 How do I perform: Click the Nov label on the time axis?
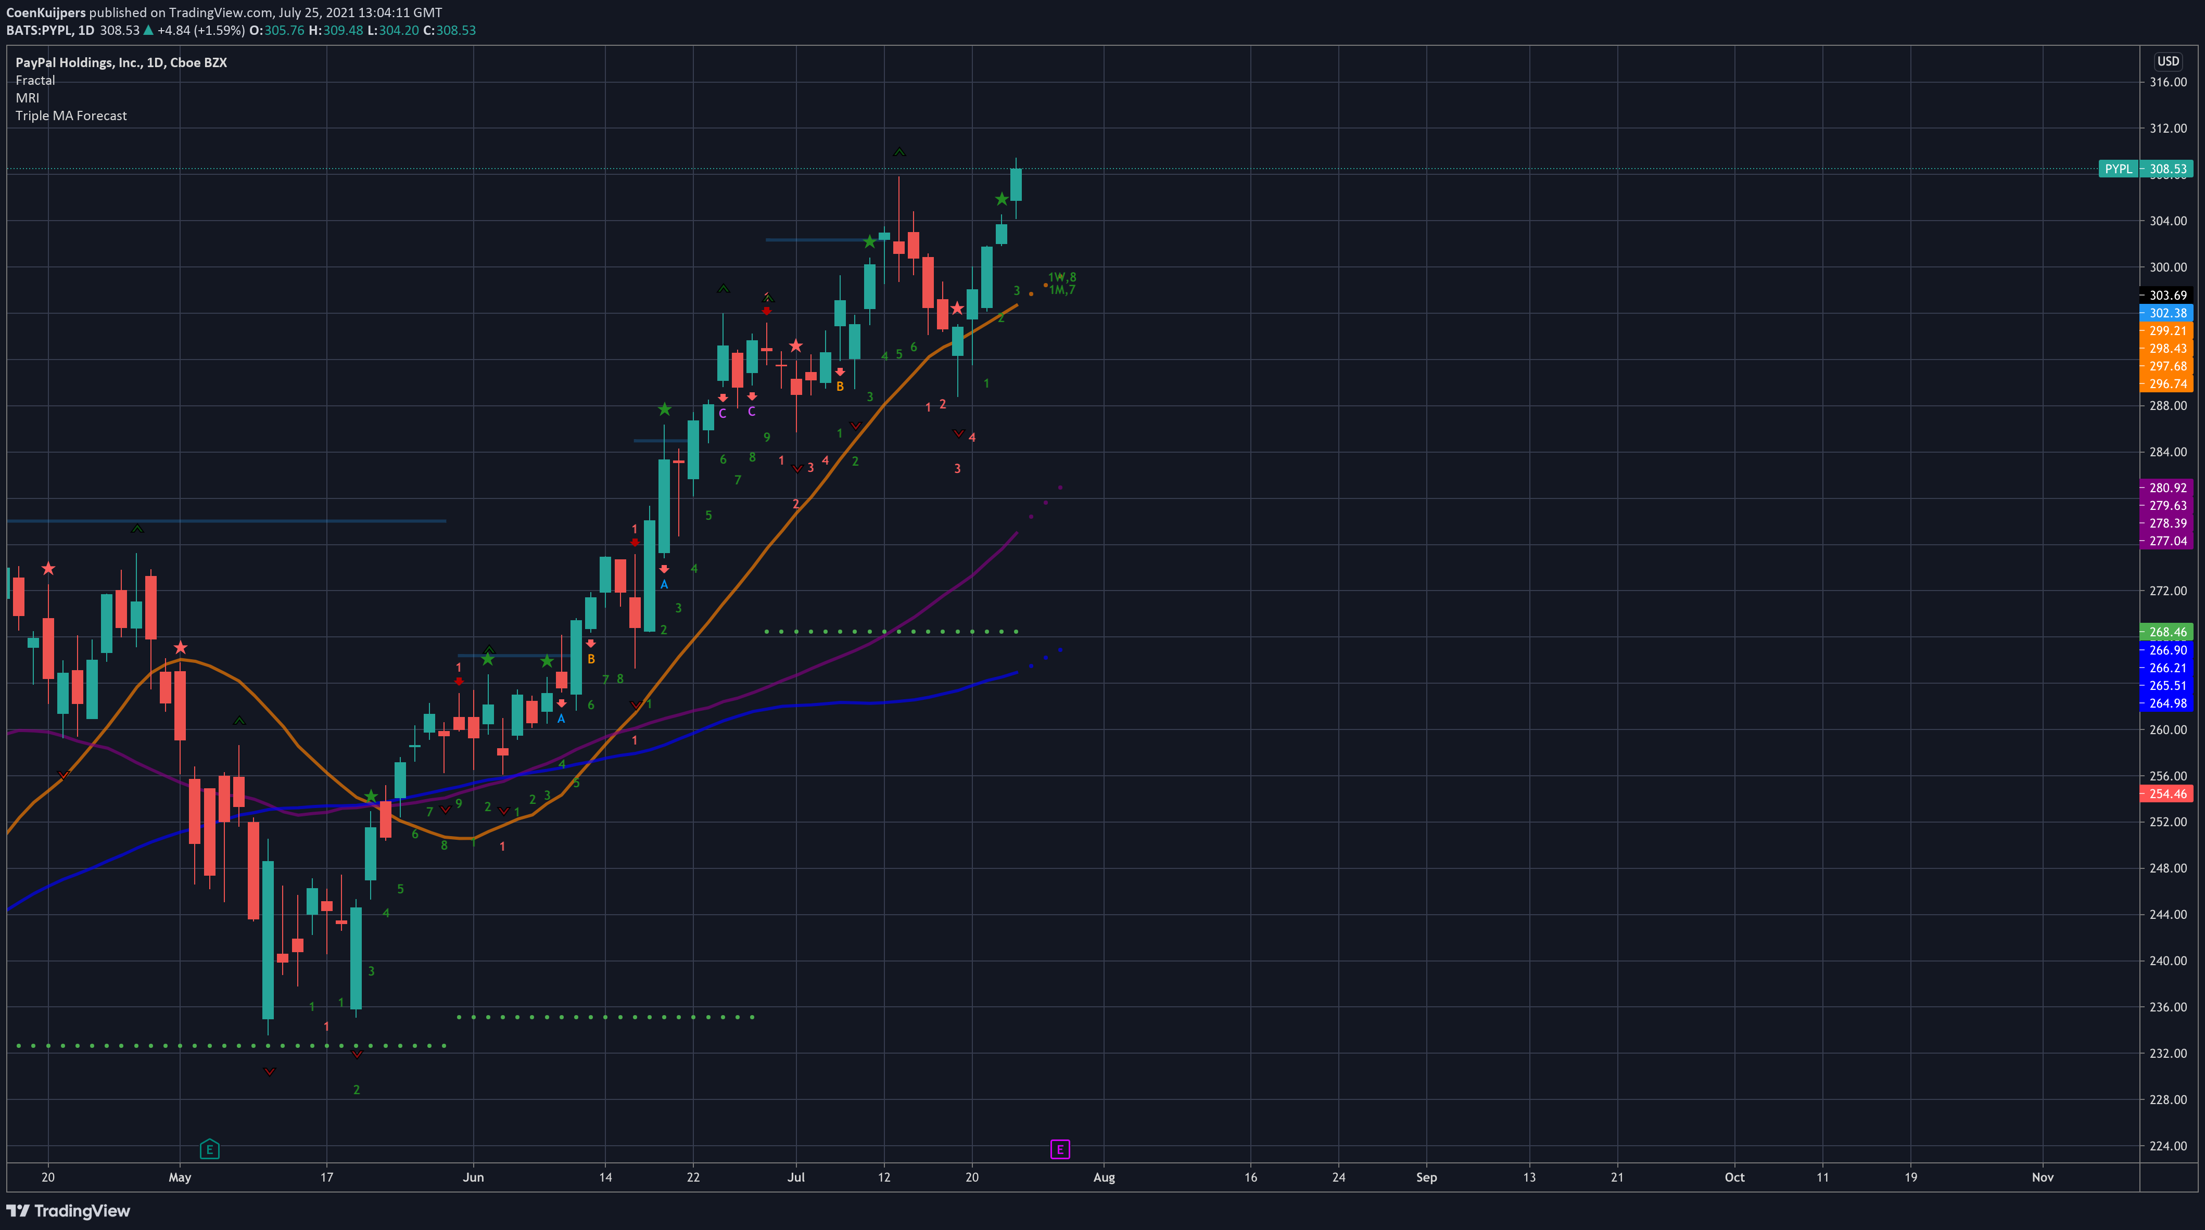tap(2043, 1177)
